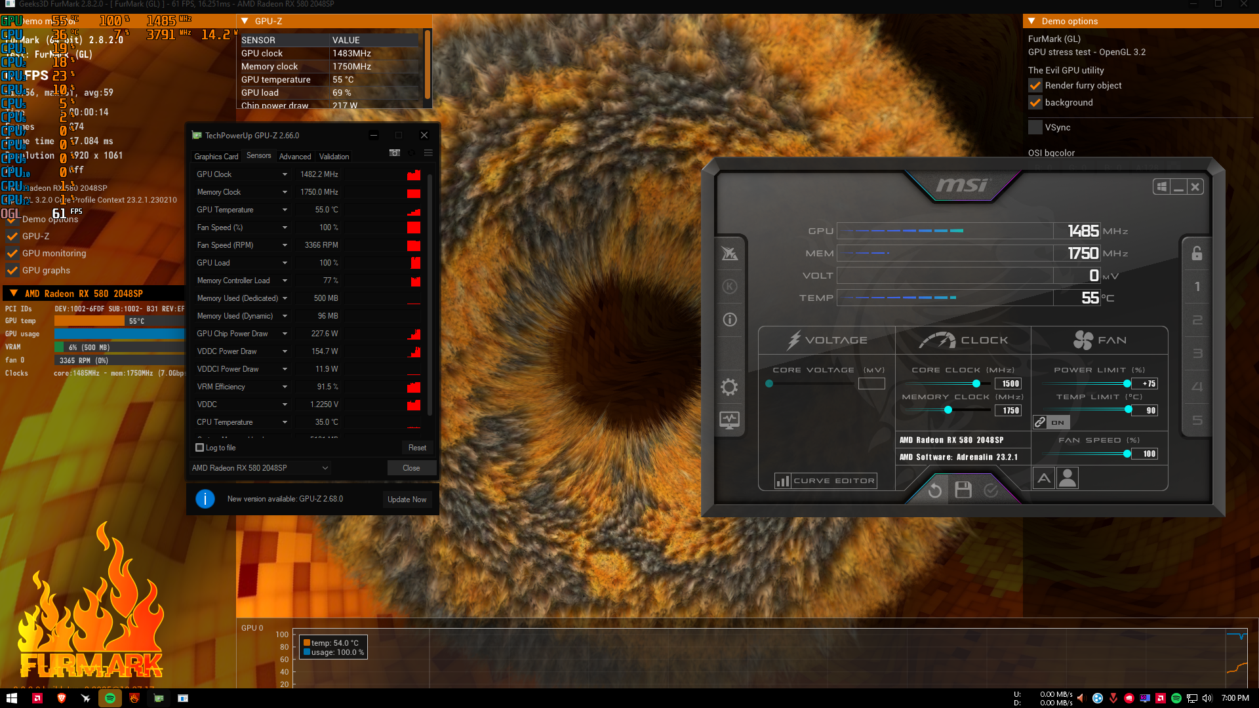Open Spotify from the taskbar
This screenshot has height=708, width=1259.
coord(110,698)
